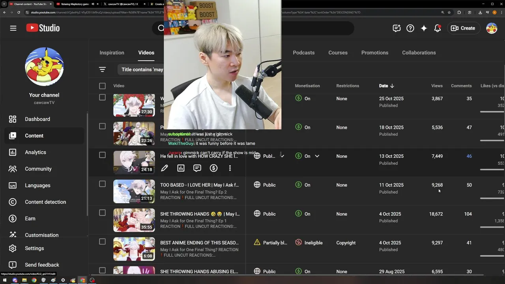The image size is (505, 284).
Task: Open analytics icon for 13 Oct video
Action: coord(181,168)
